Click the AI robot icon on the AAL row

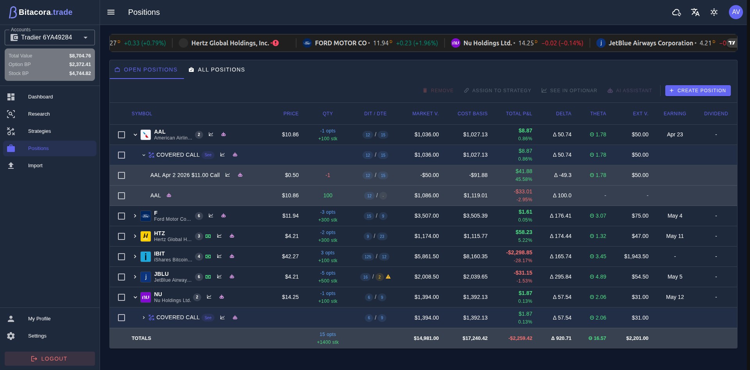click(x=224, y=134)
